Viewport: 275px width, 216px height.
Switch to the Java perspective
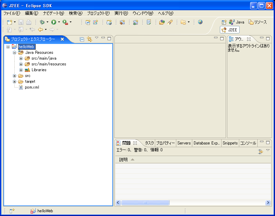(x=237, y=22)
